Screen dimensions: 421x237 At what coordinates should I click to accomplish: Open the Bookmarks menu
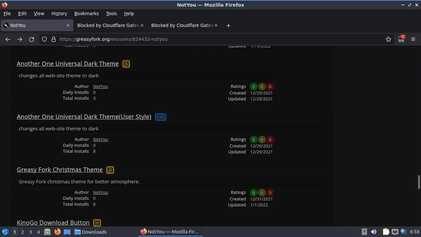pos(87,13)
